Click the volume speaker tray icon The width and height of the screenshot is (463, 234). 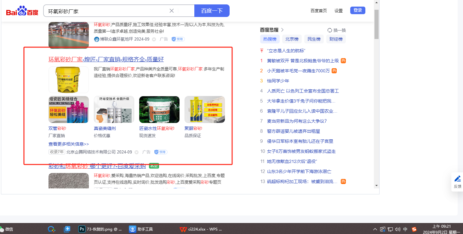click(397, 229)
